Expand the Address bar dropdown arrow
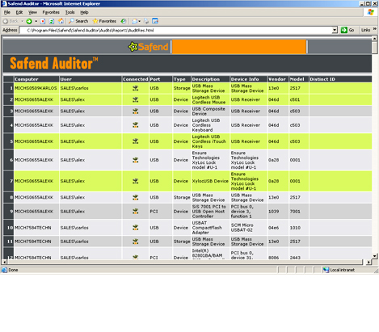This screenshot has width=379, height=332. (335, 30)
